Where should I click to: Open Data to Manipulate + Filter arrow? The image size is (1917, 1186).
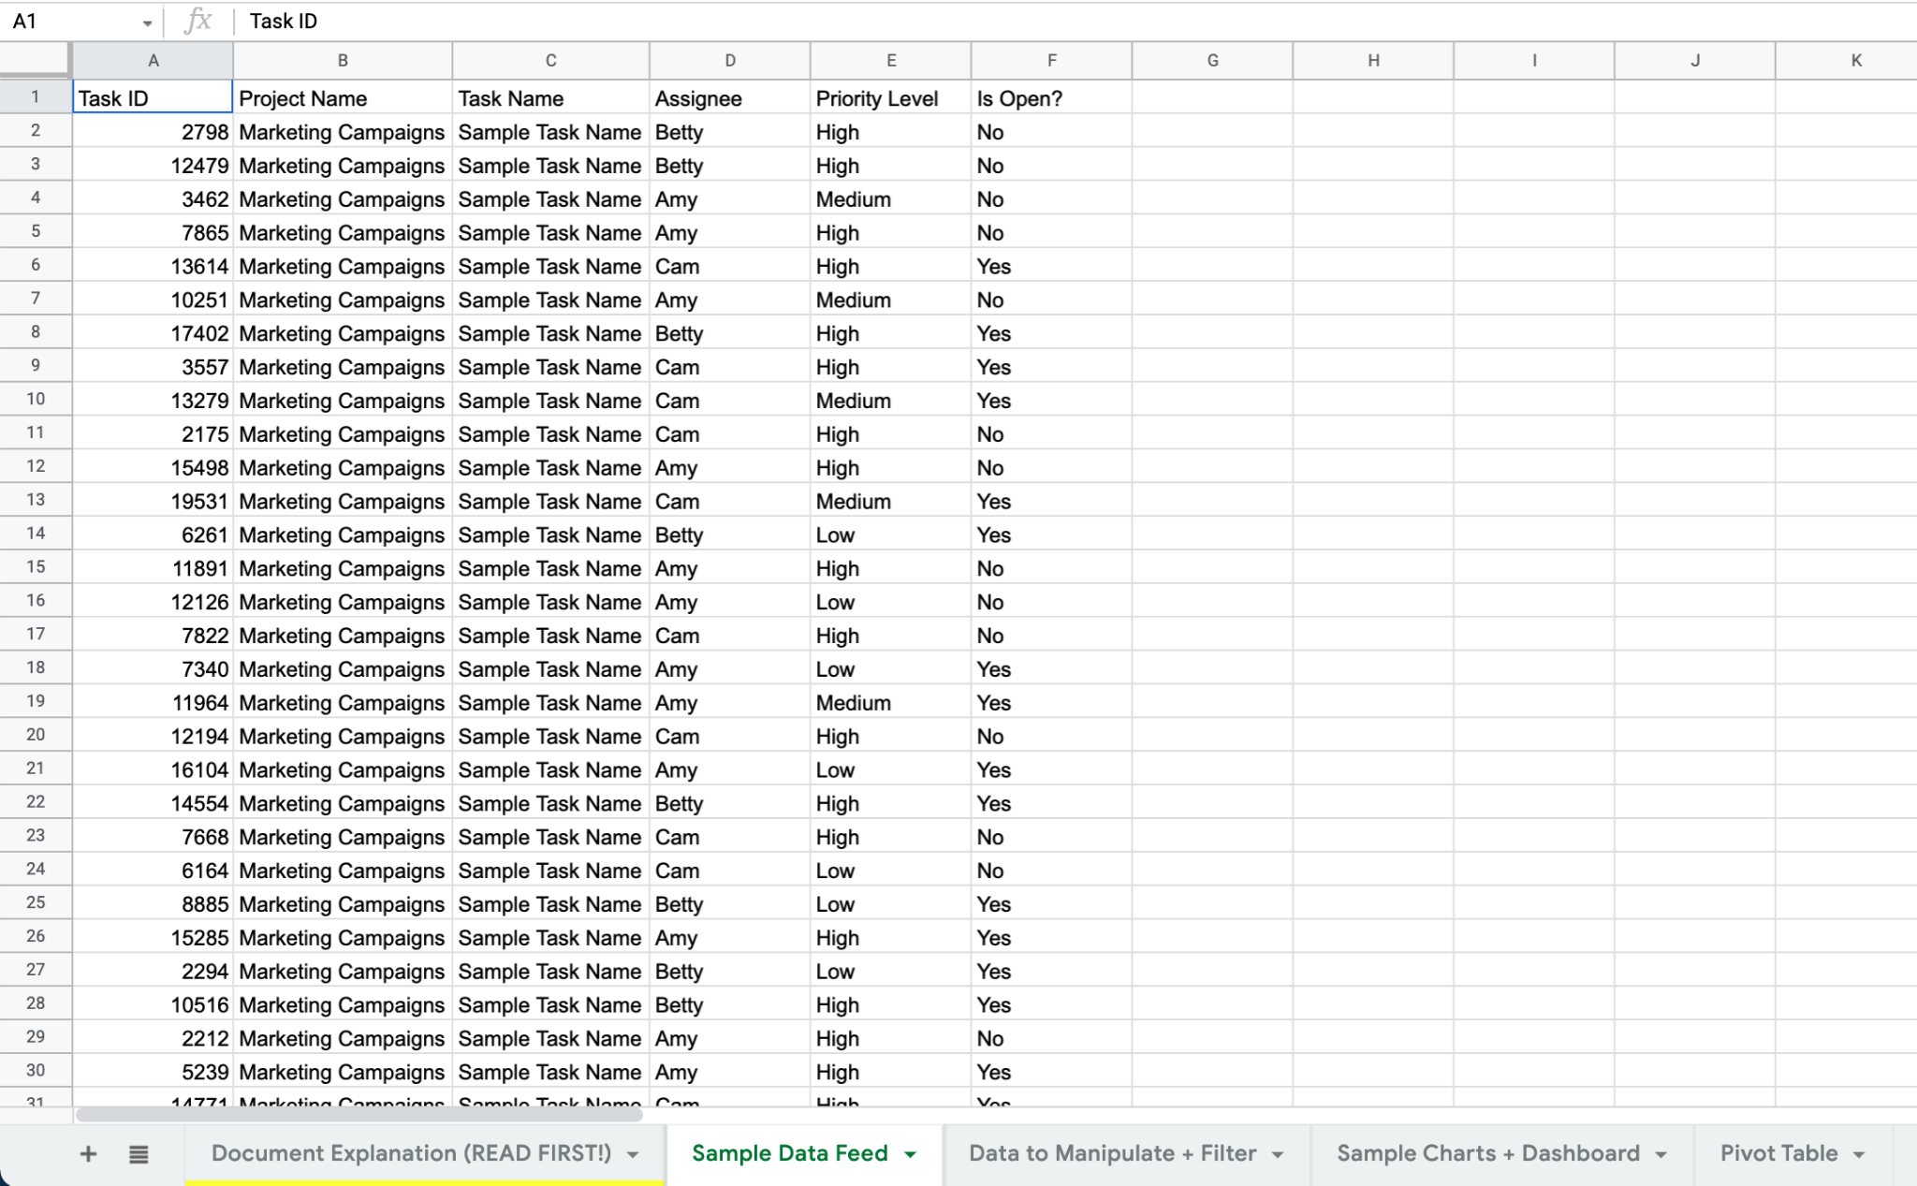[x=1278, y=1154]
